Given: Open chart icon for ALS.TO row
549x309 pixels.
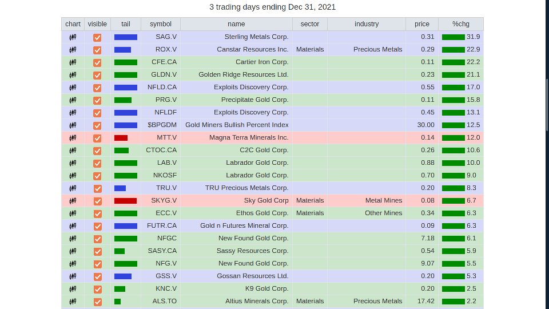Looking at the screenshot, I should click(73, 302).
